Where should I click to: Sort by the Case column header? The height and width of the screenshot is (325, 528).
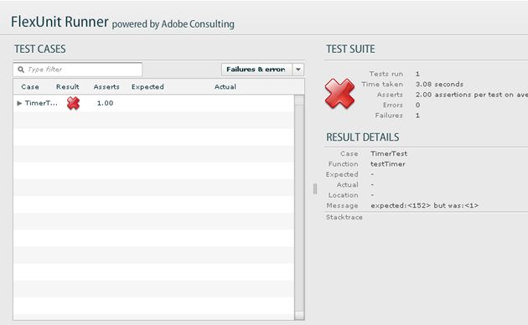click(x=30, y=87)
